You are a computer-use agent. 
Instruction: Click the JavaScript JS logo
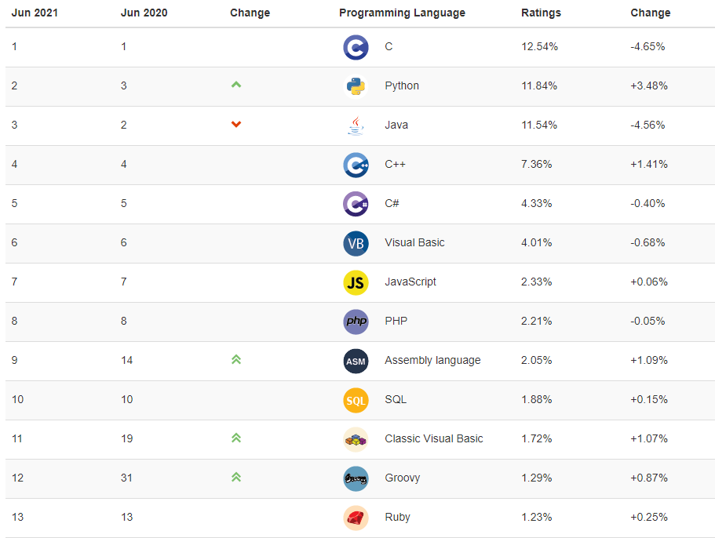click(356, 282)
